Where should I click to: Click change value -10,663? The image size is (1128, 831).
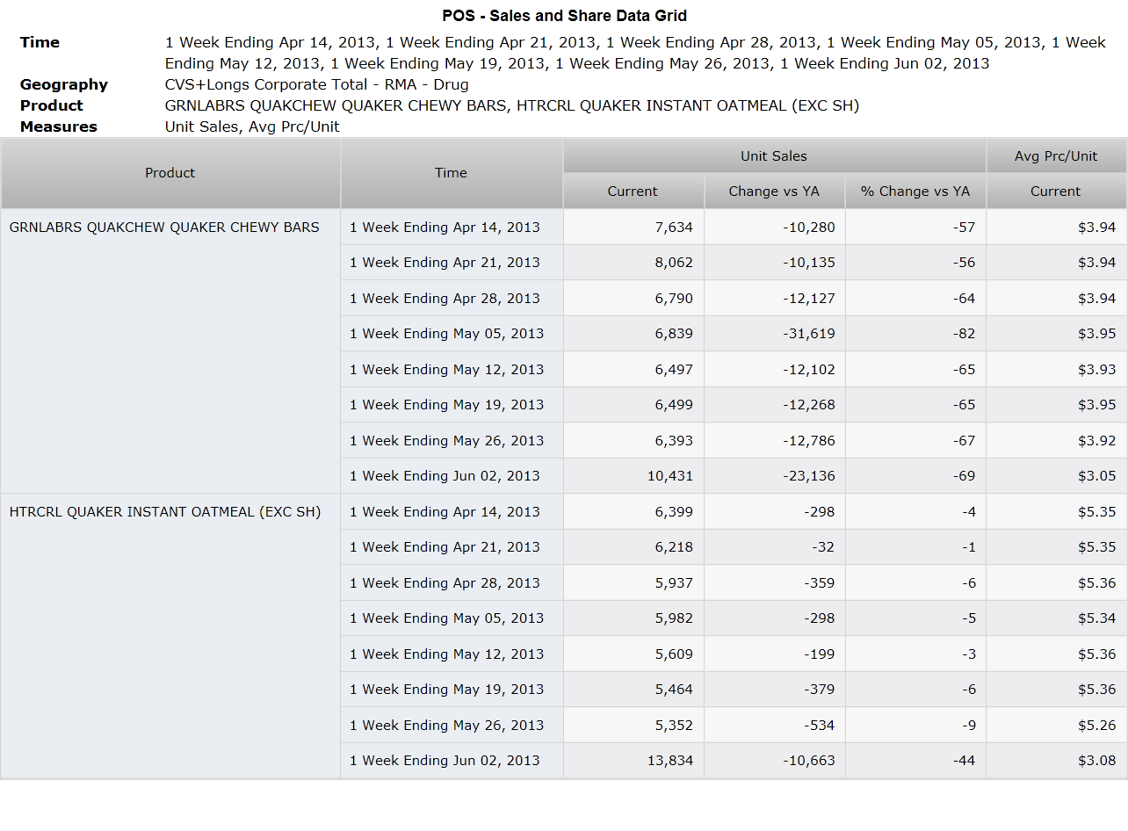tap(774, 760)
